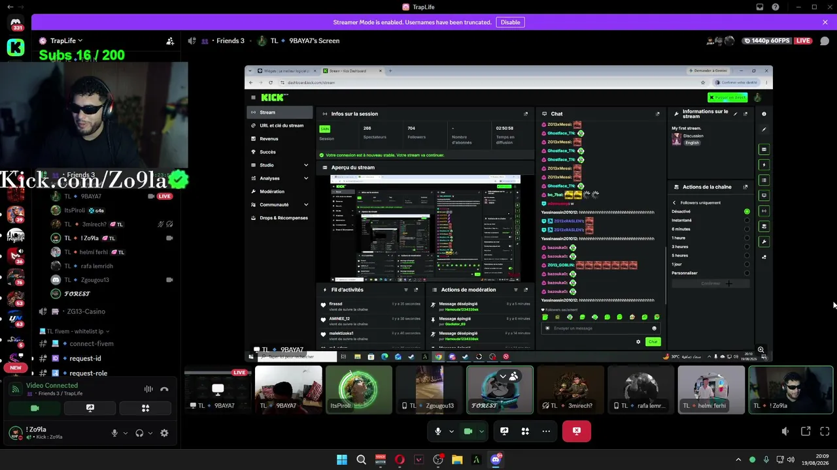Stop watching with the red button
This screenshot has width=837, height=470.
(577, 431)
